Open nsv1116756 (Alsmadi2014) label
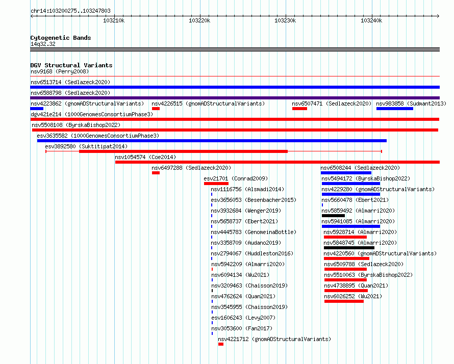The image size is (454, 364). click(247, 189)
